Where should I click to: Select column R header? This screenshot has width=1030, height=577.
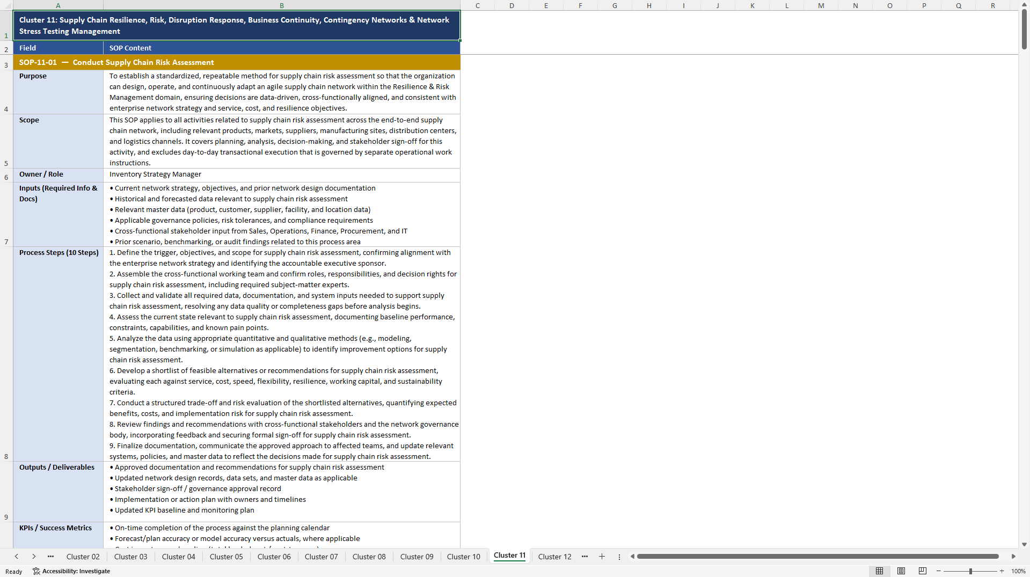point(993,5)
